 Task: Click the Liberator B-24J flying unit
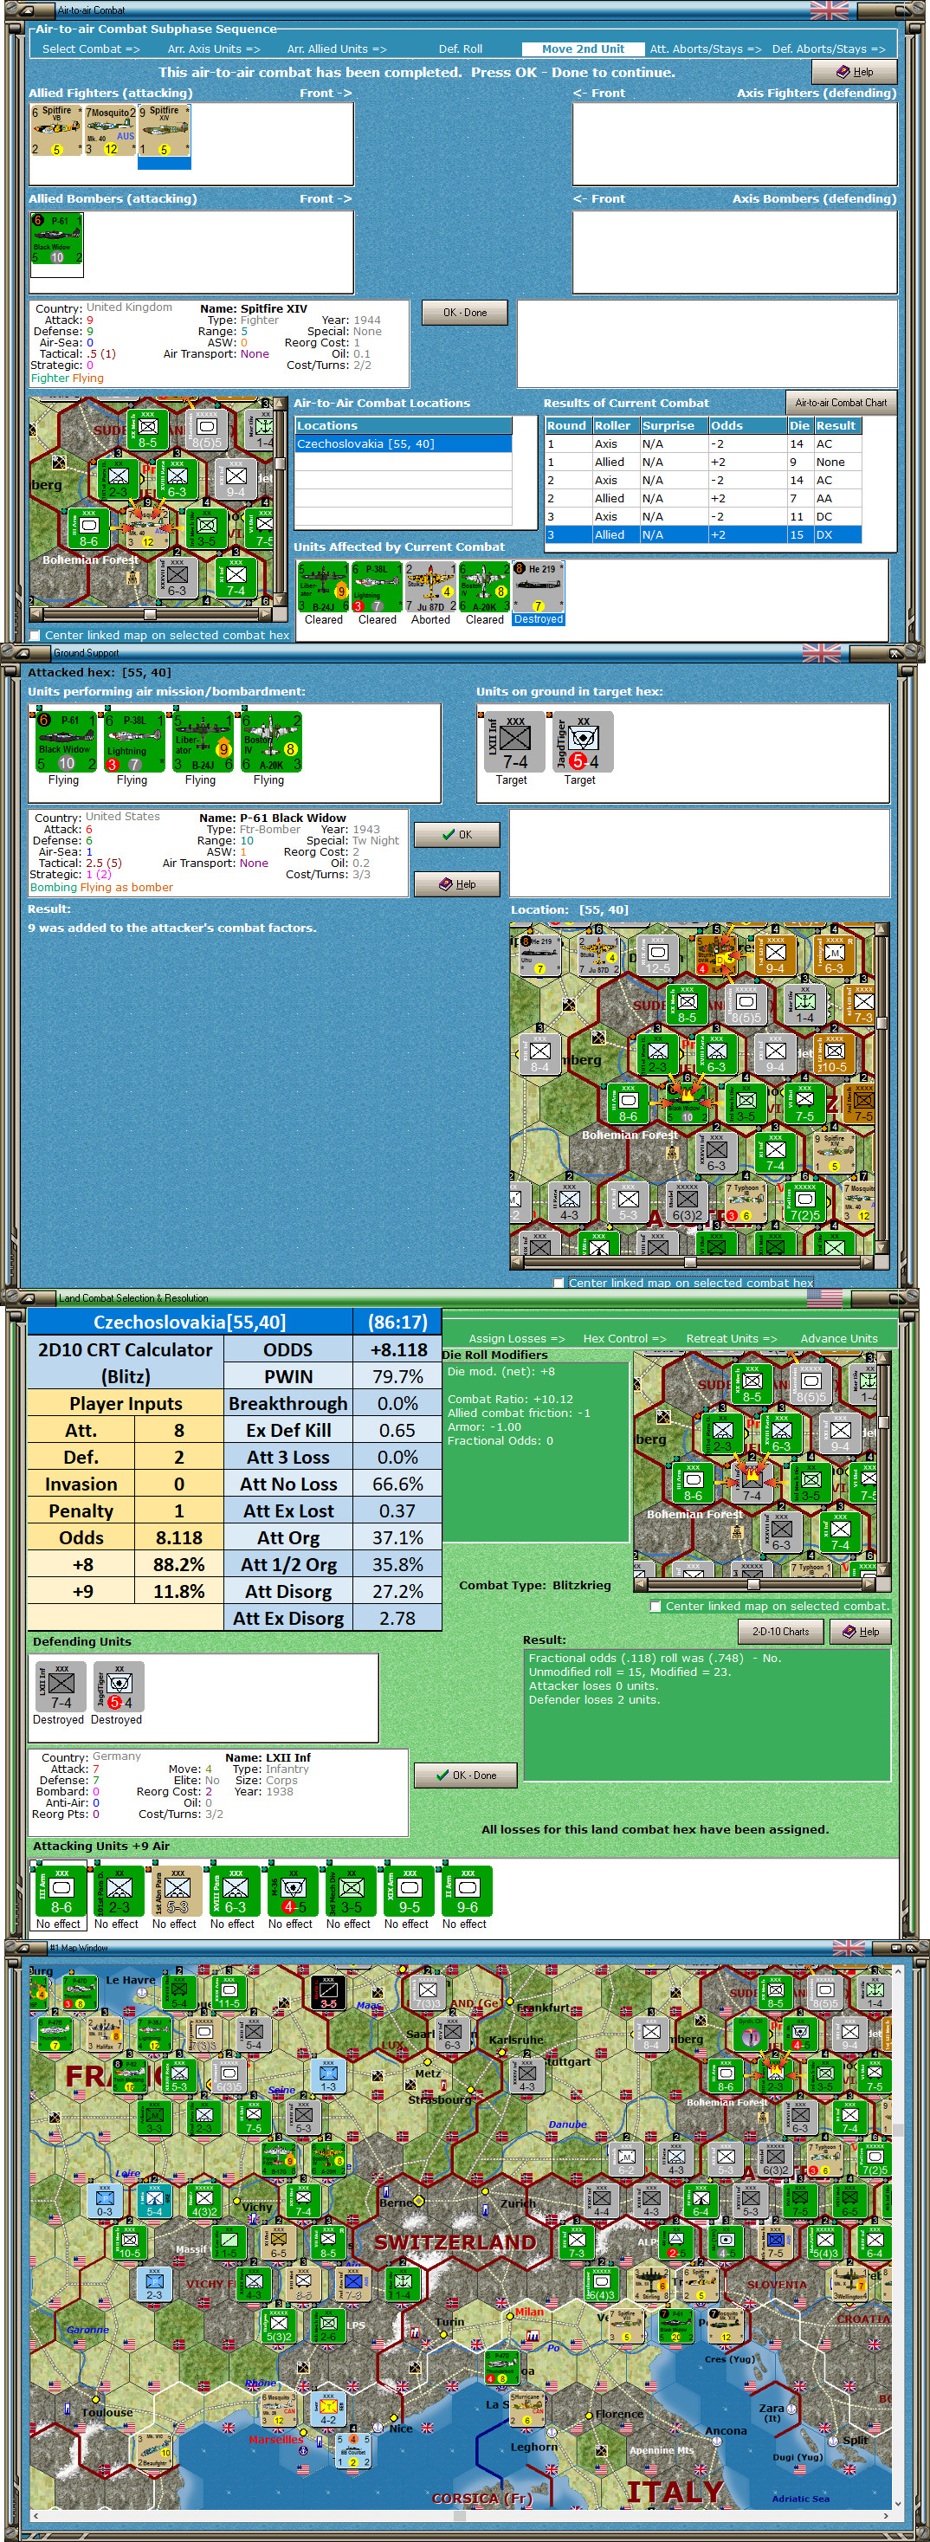(202, 742)
